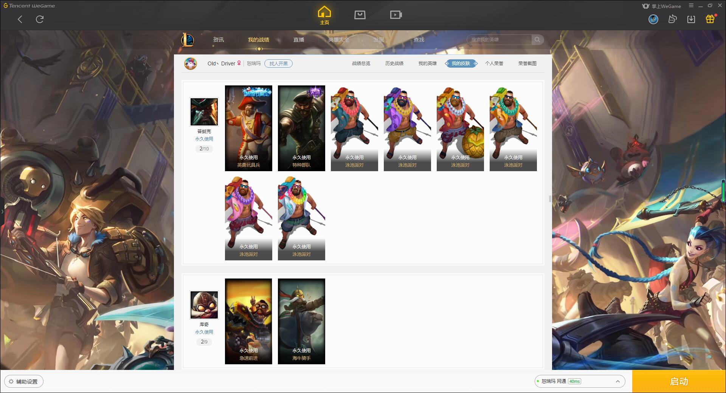Screen dimensions: 726x393
Task: Refresh the page with the reload icon
Action: (40, 19)
